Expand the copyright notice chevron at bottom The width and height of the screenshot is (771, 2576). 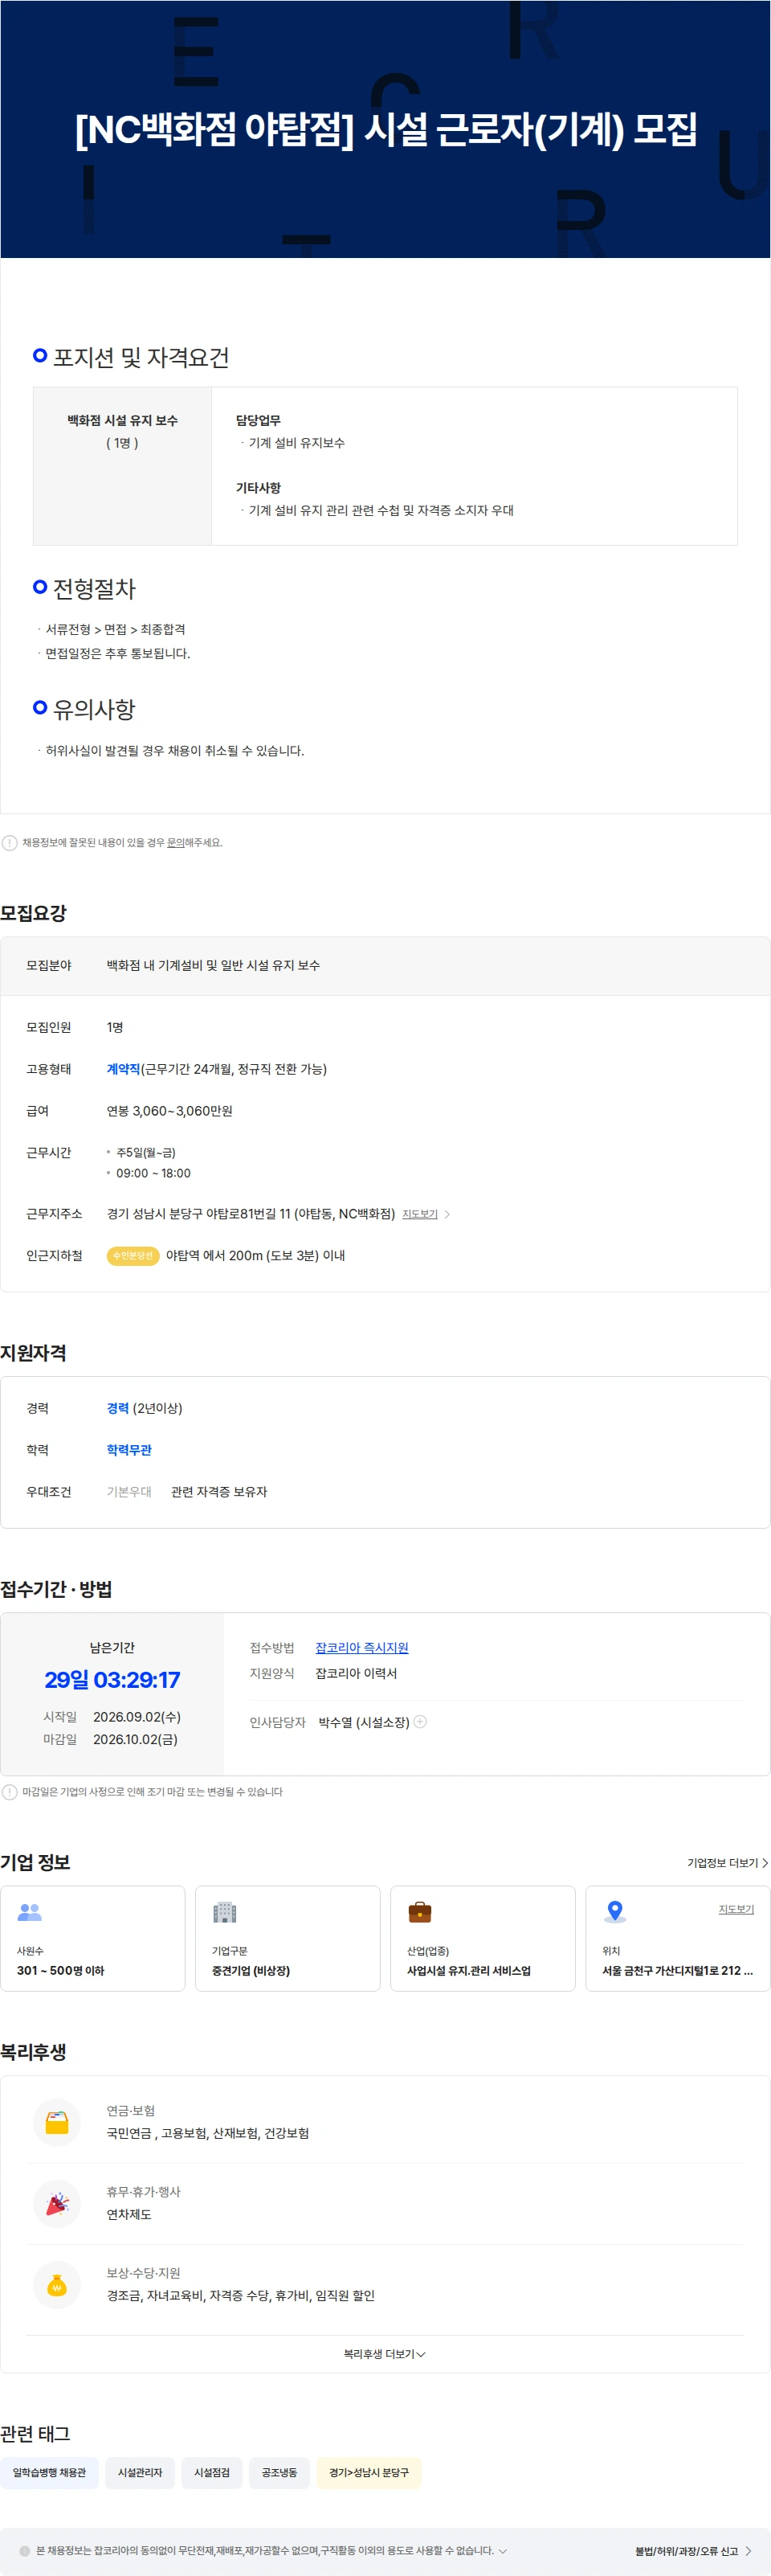[502, 2551]
